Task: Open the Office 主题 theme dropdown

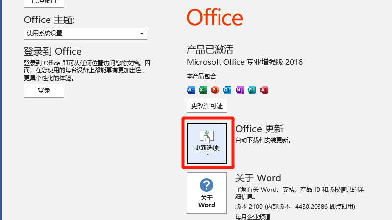Action: coord(142,34)
